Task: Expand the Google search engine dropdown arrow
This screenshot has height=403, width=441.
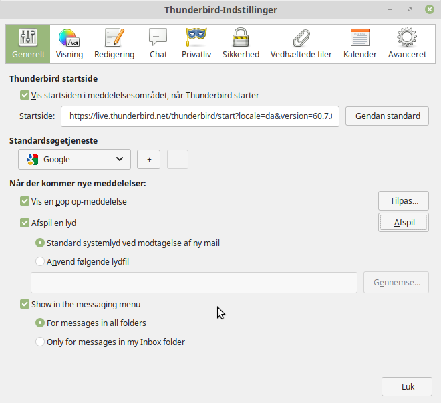Action: click(120, 160)
